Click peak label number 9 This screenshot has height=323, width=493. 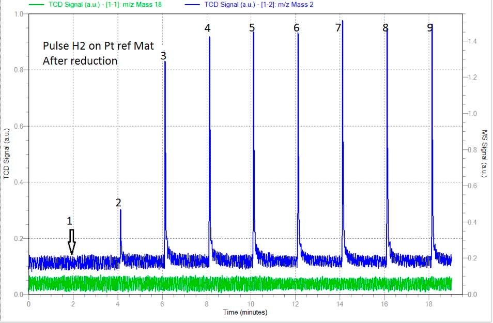pos(430,28)
